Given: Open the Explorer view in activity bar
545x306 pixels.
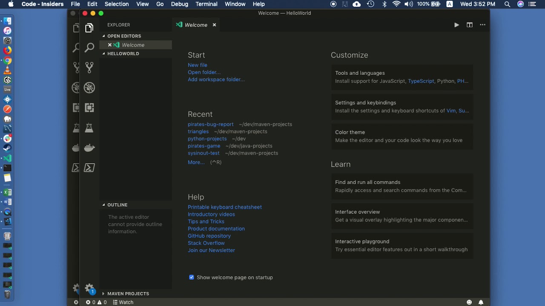Looking at the screenshot, I should coord(89,28).
